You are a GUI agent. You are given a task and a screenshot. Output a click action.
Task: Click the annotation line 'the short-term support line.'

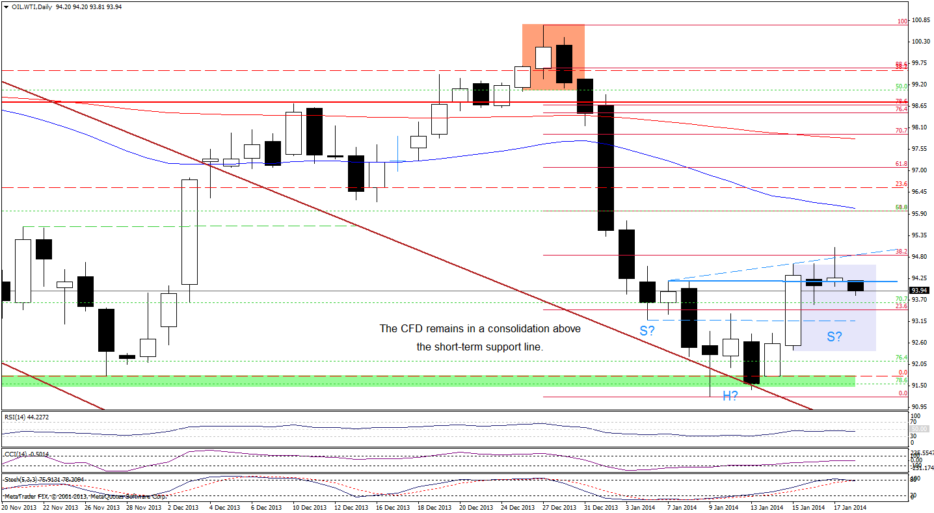(x=479, y=347)
